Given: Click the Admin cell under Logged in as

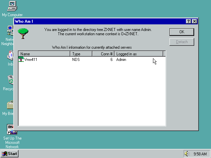Looking at the screenshot, I should point(121,60).
